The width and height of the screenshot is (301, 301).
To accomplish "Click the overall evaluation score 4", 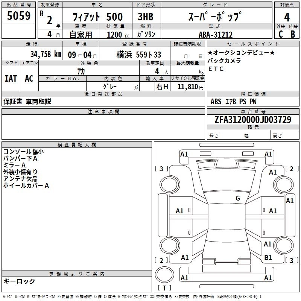I will (x=287, y=17).
